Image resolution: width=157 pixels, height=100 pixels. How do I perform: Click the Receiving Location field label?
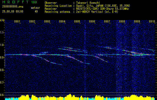[x=58, y=6]
